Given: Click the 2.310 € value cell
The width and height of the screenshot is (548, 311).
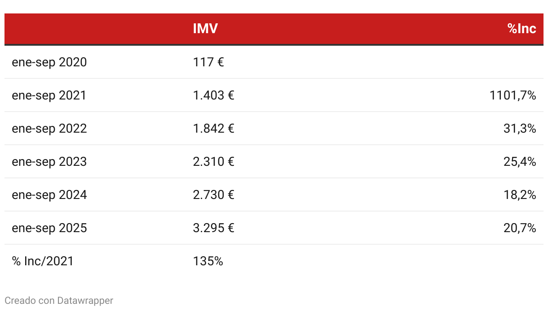Looking at the screenshot, I should (x=214, y=161).
